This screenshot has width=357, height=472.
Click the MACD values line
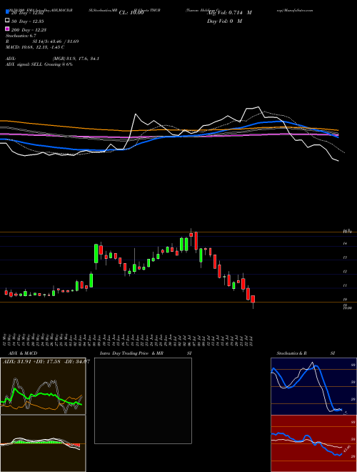click(35, 47)
